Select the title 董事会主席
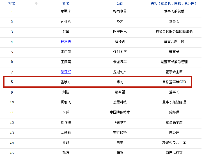Viewport: 204px width, 156px height. pyautogui.click(x=174, y=72)
